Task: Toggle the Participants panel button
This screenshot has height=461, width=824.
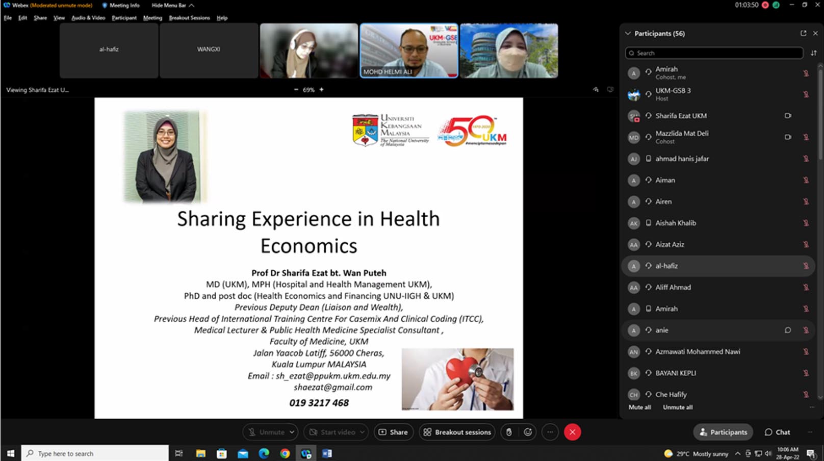Action: pos(723,432)
